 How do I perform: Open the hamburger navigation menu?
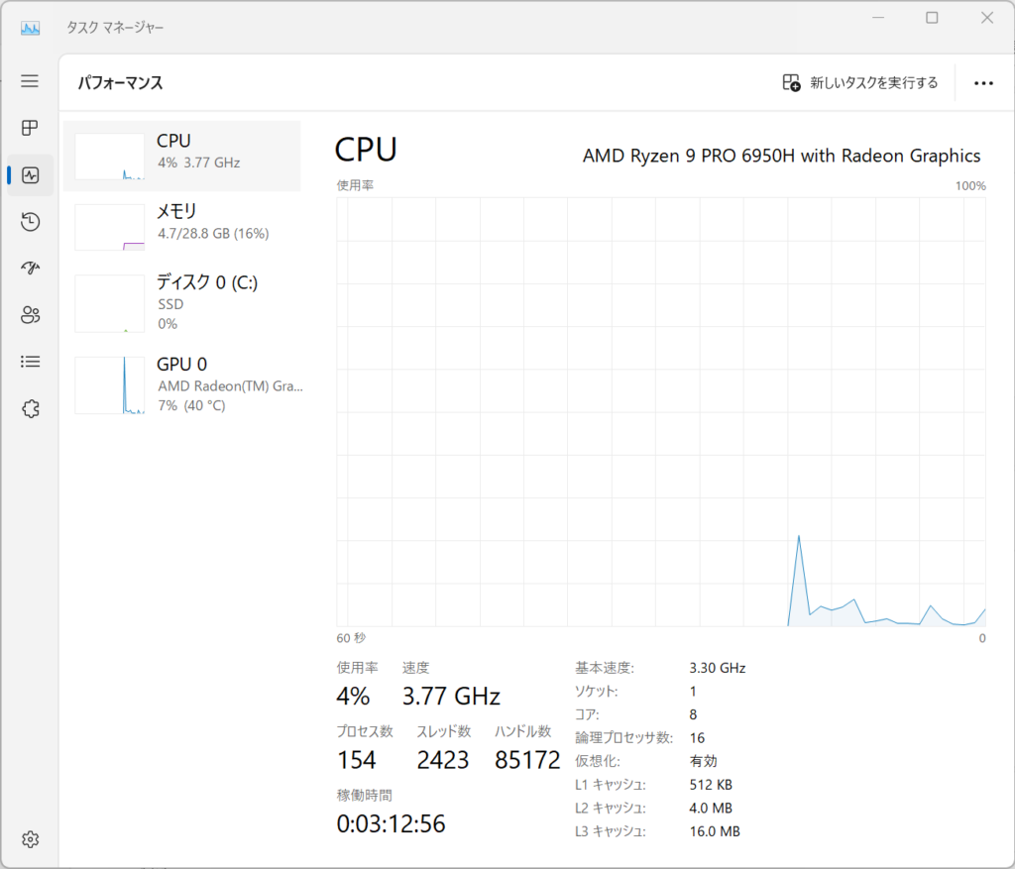pyautogui.click(x=30, y=81)
